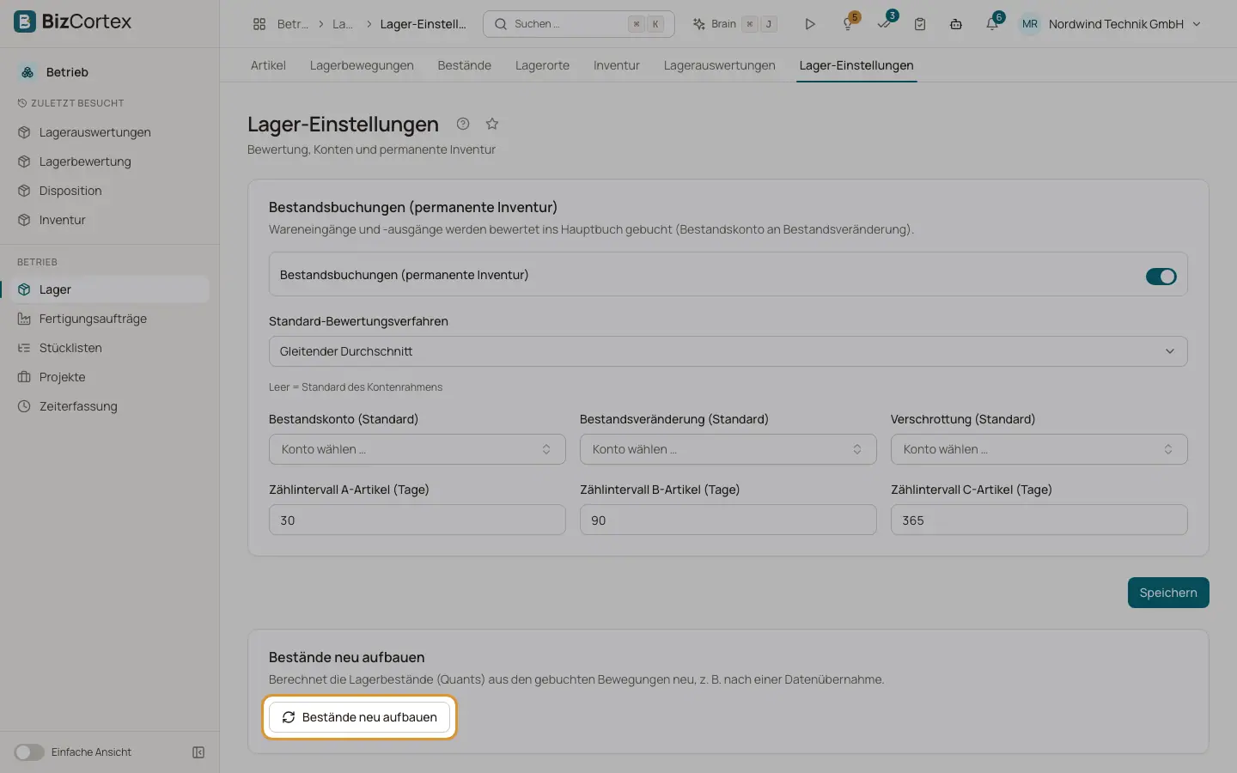Click the Bestände neu aufbauen button
1237x773 pixels.
359,717
